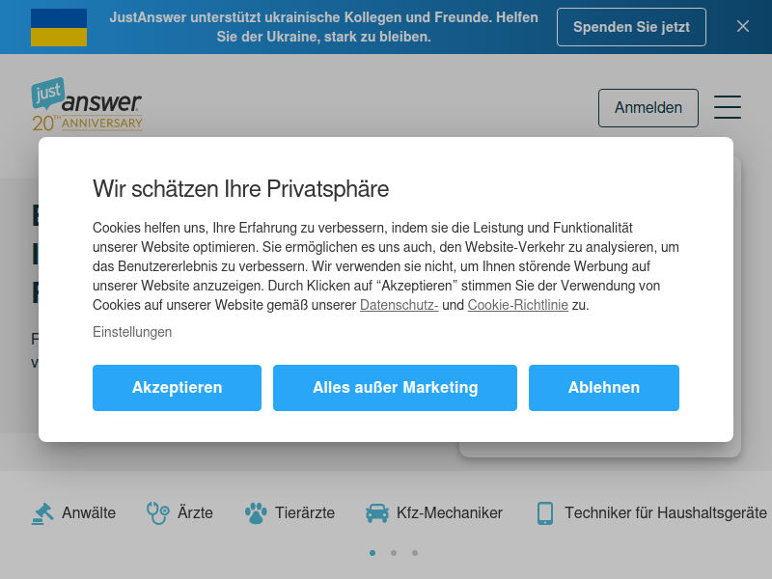Open the Datenschutz- policy link
This screenshot has width=772, height=579.
[x=399, y=305]
